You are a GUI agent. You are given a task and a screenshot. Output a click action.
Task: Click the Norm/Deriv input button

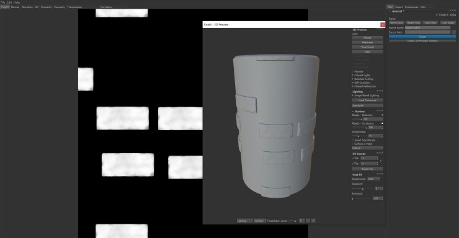396,23
